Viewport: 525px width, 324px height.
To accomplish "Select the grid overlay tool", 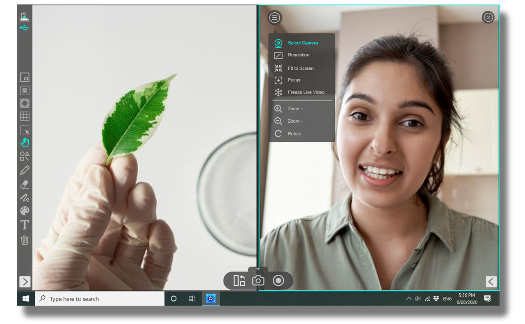I will (x=25, y=116).
